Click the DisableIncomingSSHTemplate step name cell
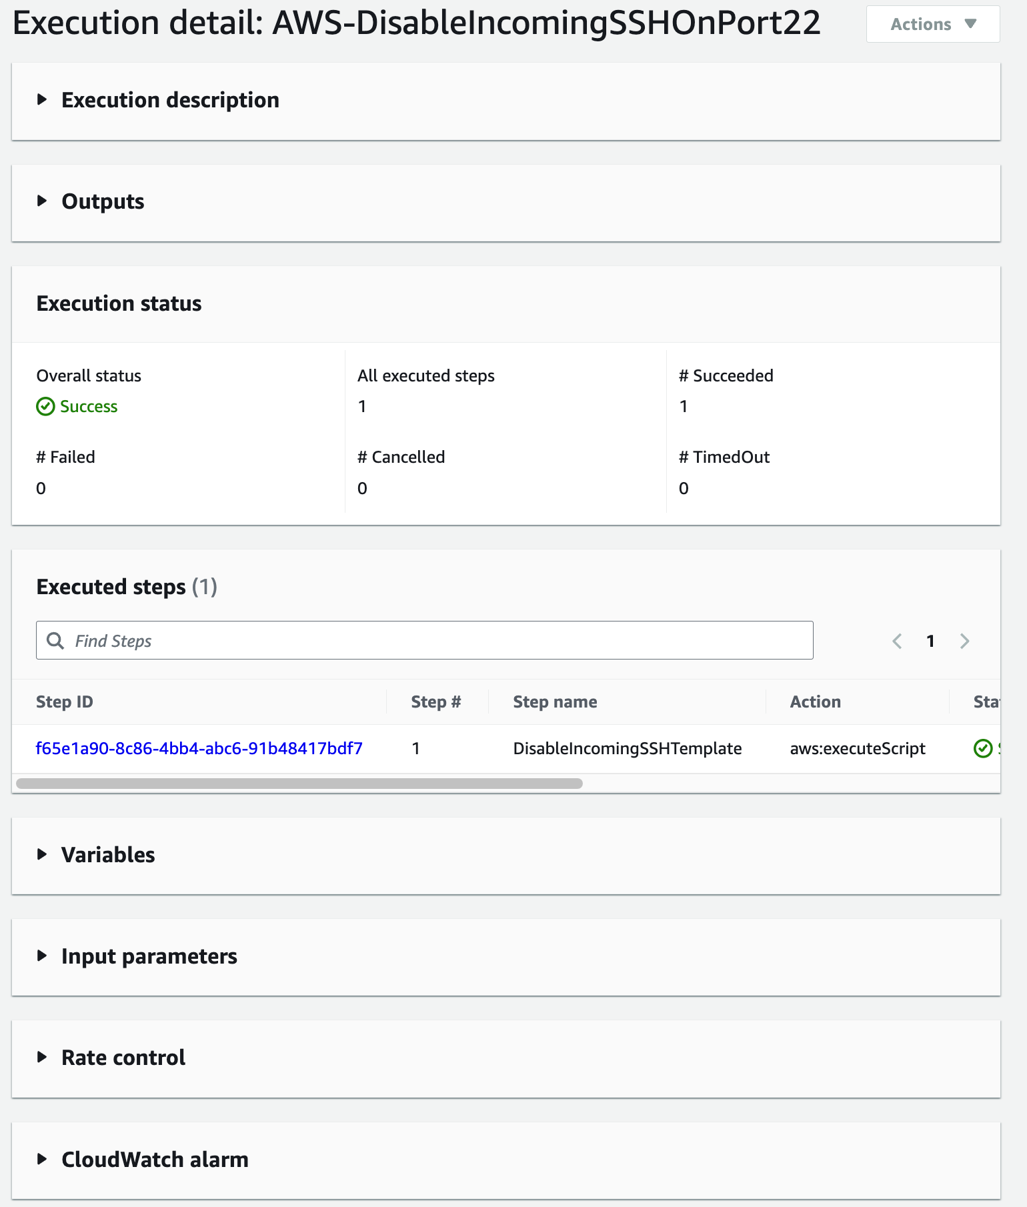 coord(628,748)
